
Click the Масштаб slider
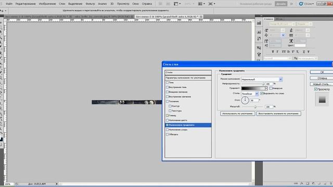pyautogui.click(x=253, y=107)
